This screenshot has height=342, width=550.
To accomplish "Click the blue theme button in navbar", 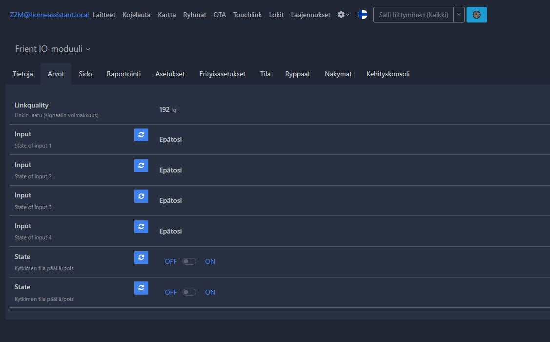I will [x=476, y=15].
